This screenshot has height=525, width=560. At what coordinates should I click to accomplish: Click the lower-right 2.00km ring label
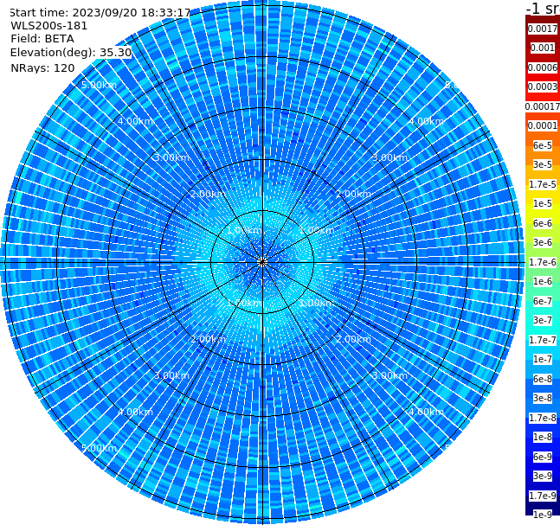[353, 339]
